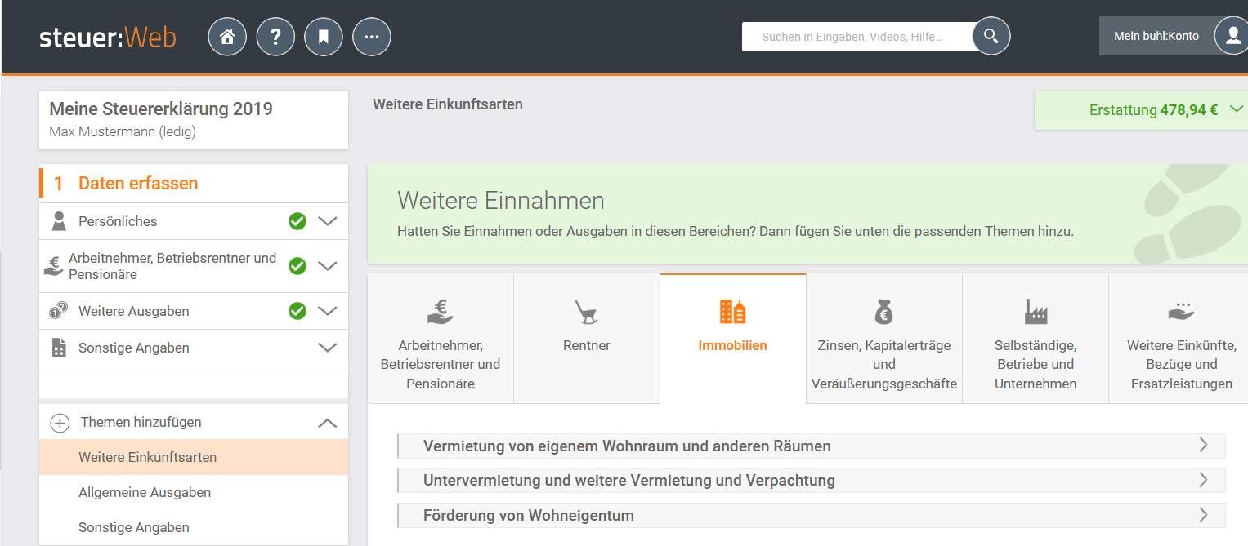Expand the Erstattung 478,94 € dropdown
The width and height of the screenshot is (1248, 546).
(1236, 109)
